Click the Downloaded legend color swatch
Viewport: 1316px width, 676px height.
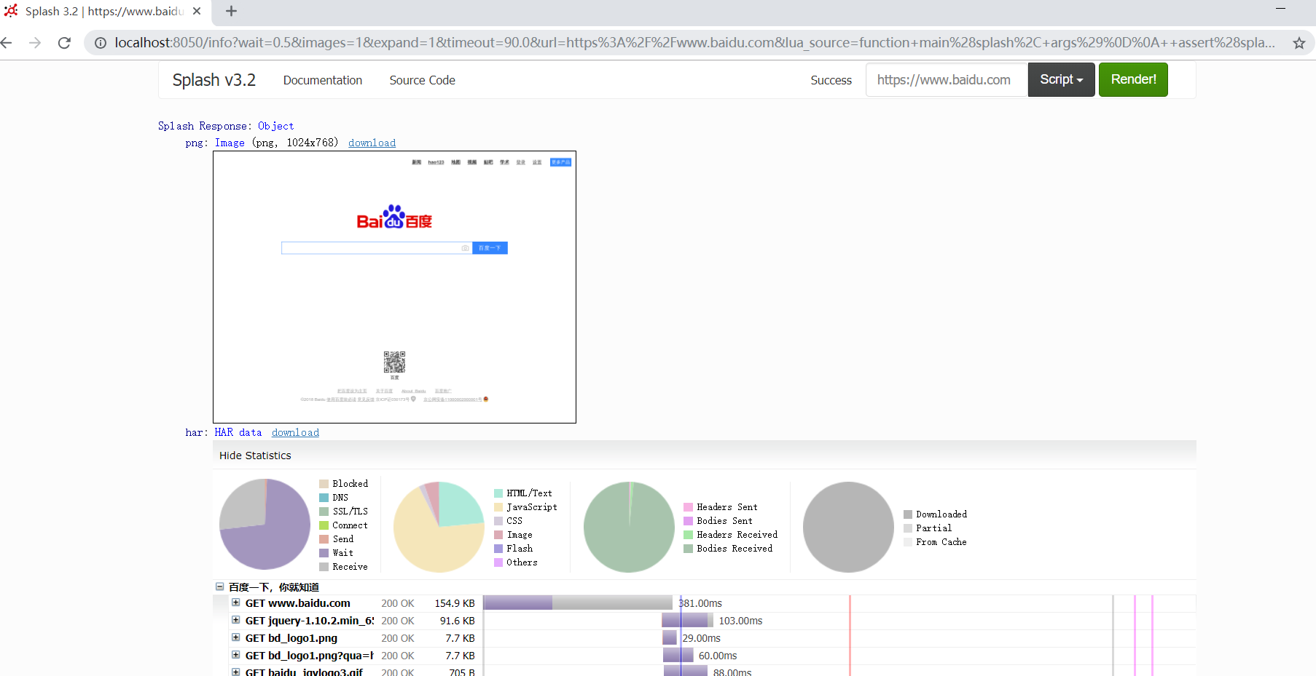pos(908,514)
